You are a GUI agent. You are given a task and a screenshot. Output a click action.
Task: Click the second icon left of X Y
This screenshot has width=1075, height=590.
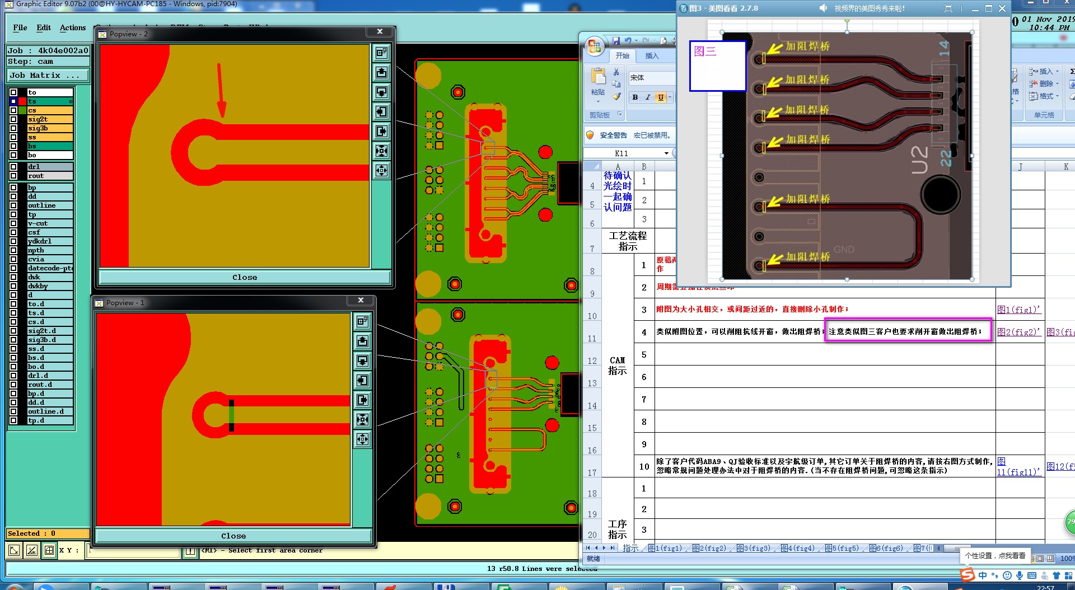click(x=32, y=550)
